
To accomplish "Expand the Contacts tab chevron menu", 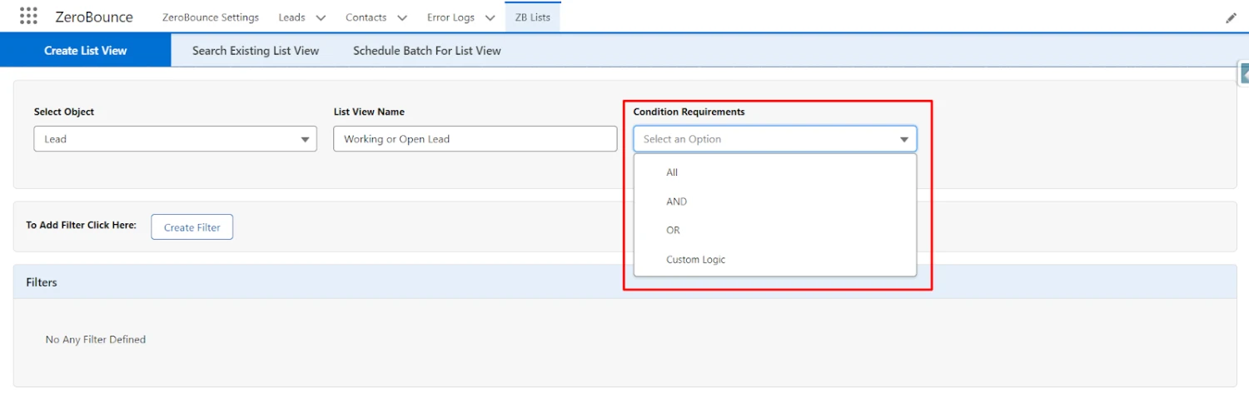I will pos(401,17).
